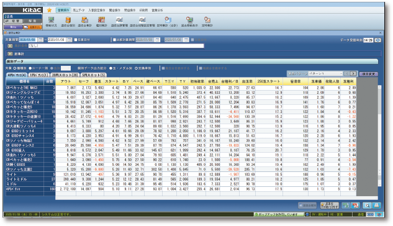This screenshot has width=393, height=226.
Task: Open the 入替設定操作 menu tab
Action: 96,11
